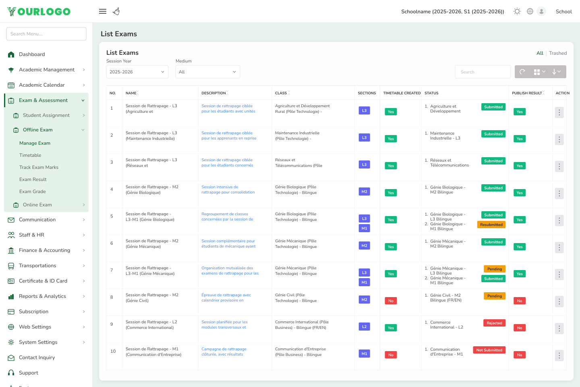580x387 pixels.
Task: Open language selector globe icon
Action: click(530, 11)
